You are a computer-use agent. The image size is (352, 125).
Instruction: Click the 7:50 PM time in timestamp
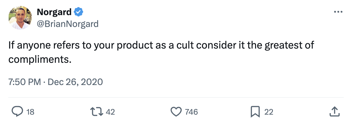(x=25, y=81)
